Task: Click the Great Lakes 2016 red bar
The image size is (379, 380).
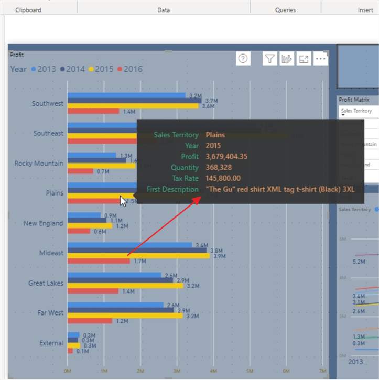Action: click(x=93, y=291)
